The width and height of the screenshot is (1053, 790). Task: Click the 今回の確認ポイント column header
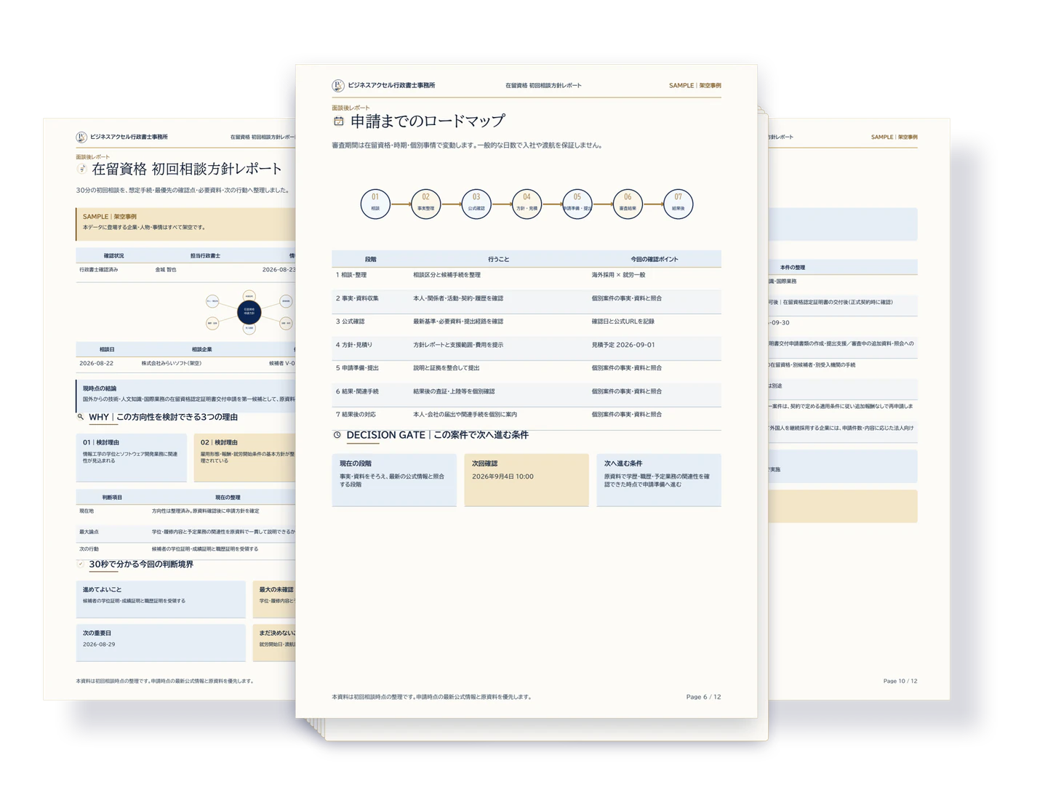pos(654,259)
